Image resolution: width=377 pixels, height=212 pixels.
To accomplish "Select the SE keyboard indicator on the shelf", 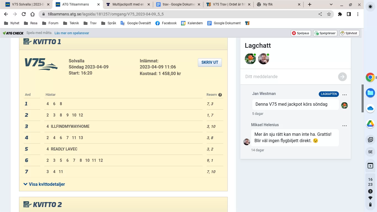I will (x=370, y=152).
